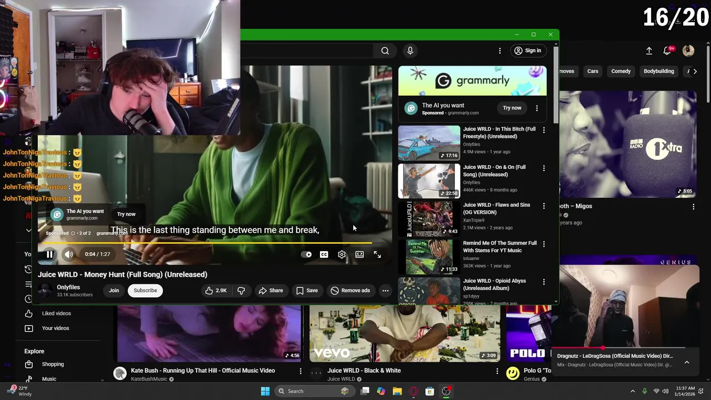The height and width of the screenshot is (400, 711).
Task: Open YouTube notifications bell in back window
Action: pos(668,51)
